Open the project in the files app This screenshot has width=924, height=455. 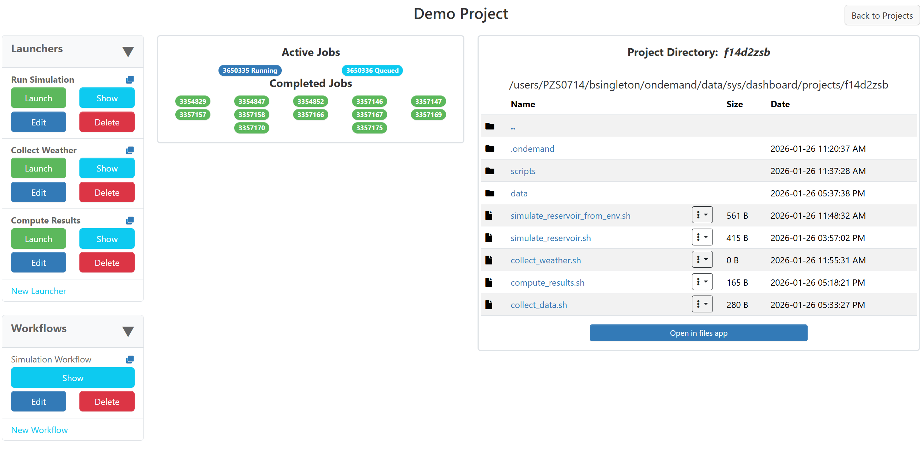tap(698, 333)
